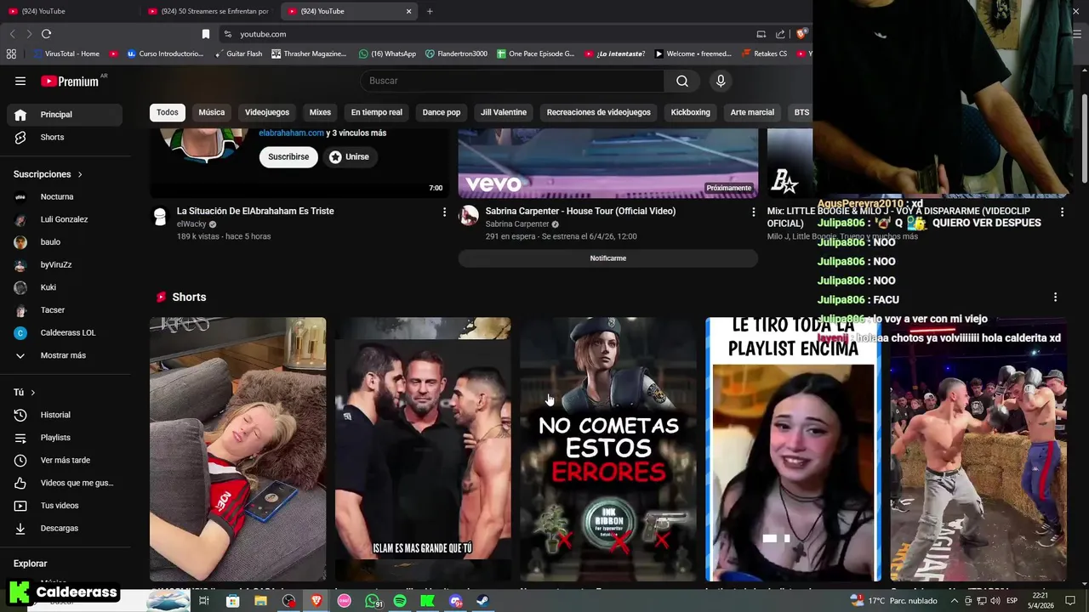The image size is (1089, 612).
Task: Click the youtube.com address bar
Action: pyautogui.click(x=485, y=34)
